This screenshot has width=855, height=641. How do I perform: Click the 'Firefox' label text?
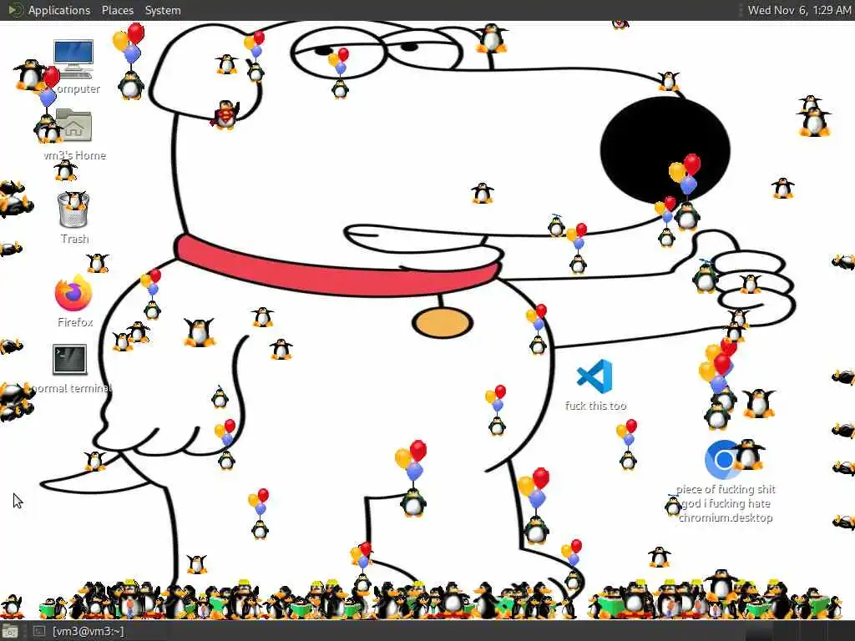click(x=75, y=322)
